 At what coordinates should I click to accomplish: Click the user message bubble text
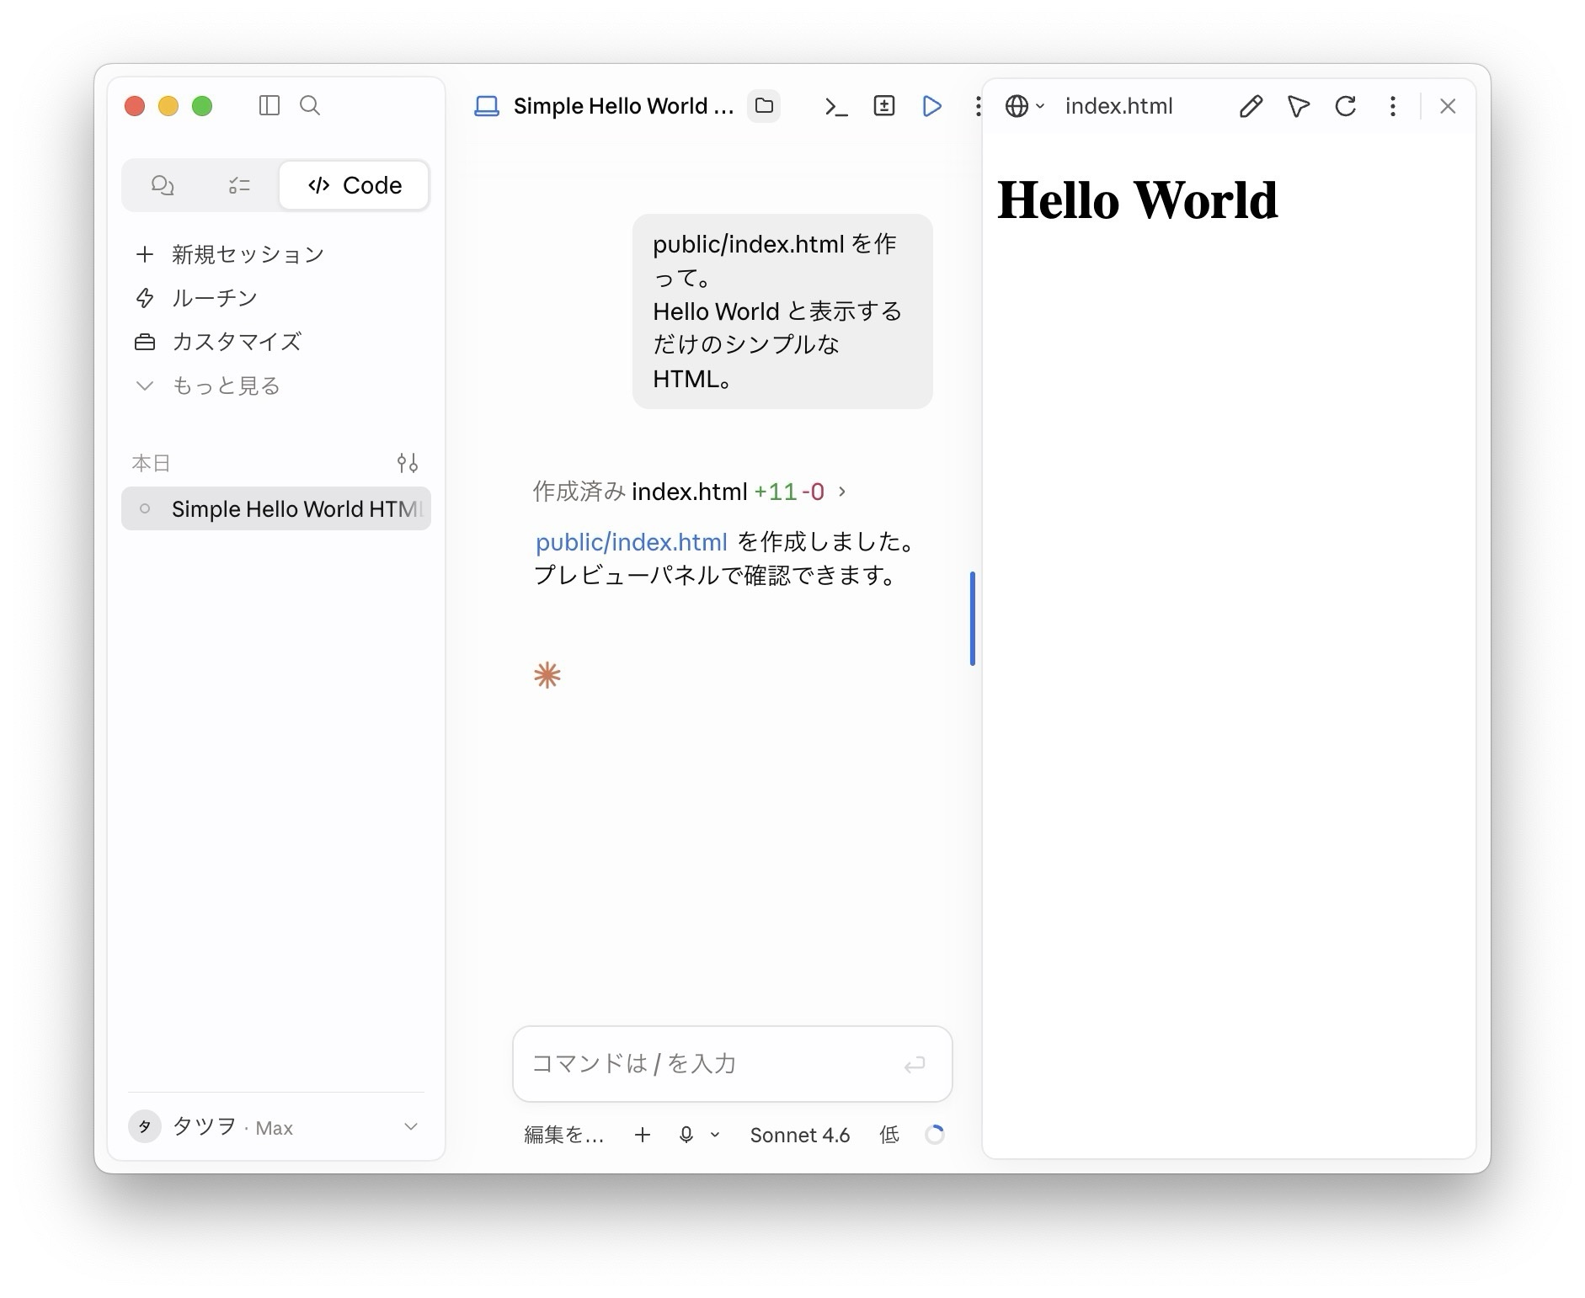[782, 311]
